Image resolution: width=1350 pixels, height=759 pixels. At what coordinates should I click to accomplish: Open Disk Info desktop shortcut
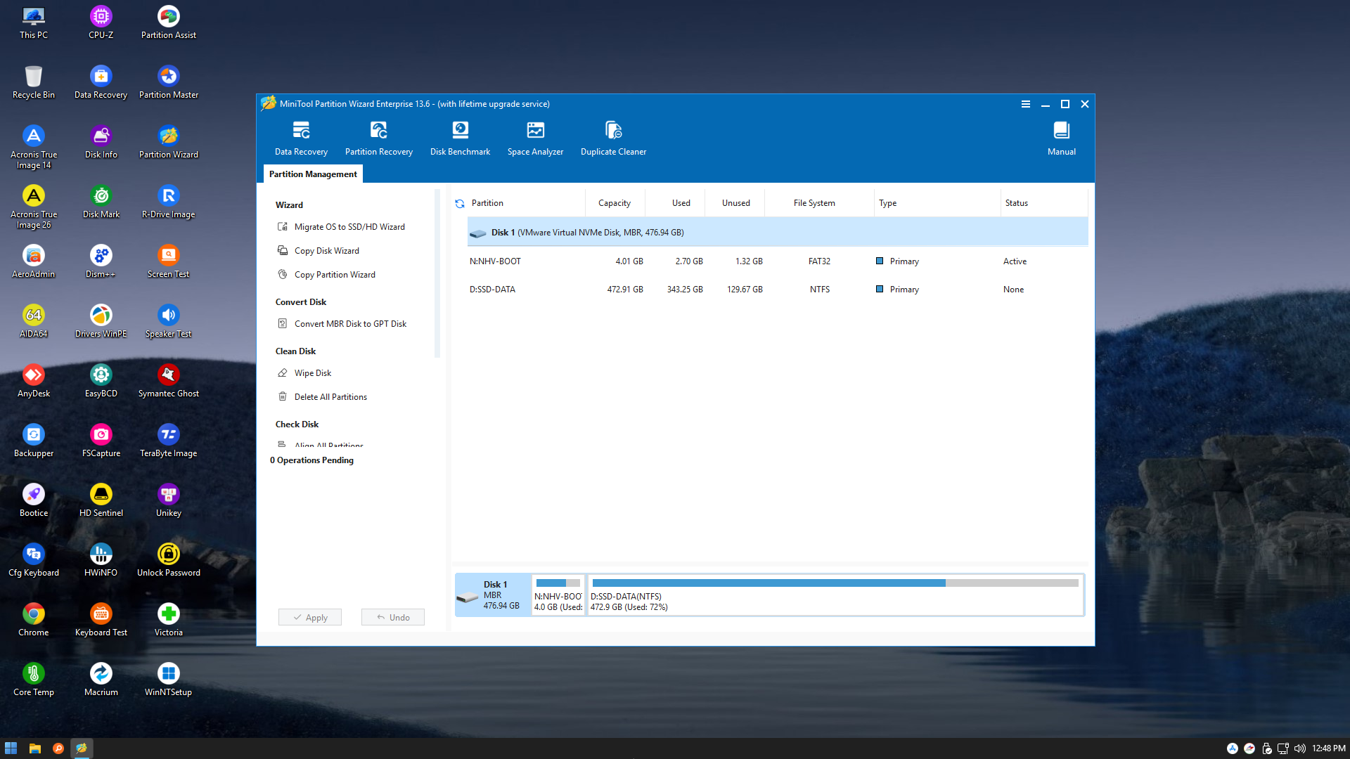click(101, 142)
